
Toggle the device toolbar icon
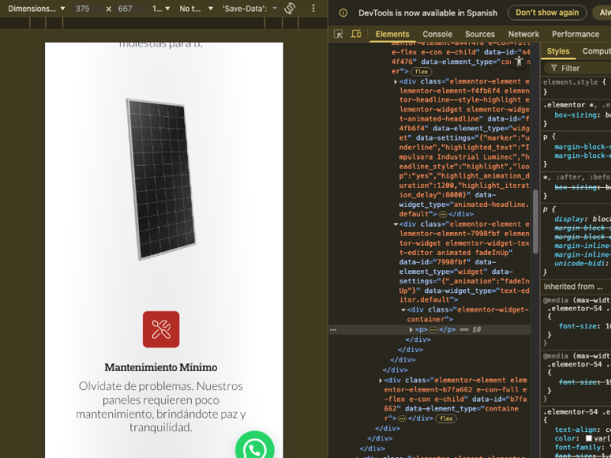(356, 34)
